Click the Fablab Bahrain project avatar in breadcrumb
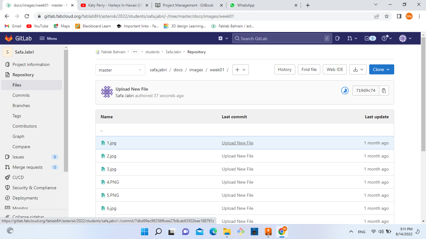Viewport: 426px width, 239px height. pos(98,52)
